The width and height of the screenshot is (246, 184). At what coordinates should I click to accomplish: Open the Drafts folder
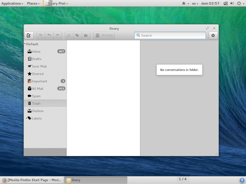(45, 59)
